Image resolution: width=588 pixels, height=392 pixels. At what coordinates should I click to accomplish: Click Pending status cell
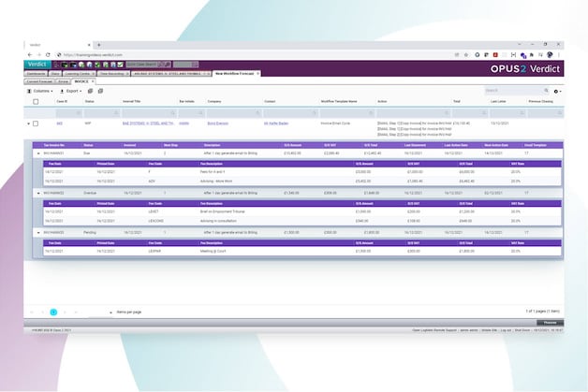point(90,232)
